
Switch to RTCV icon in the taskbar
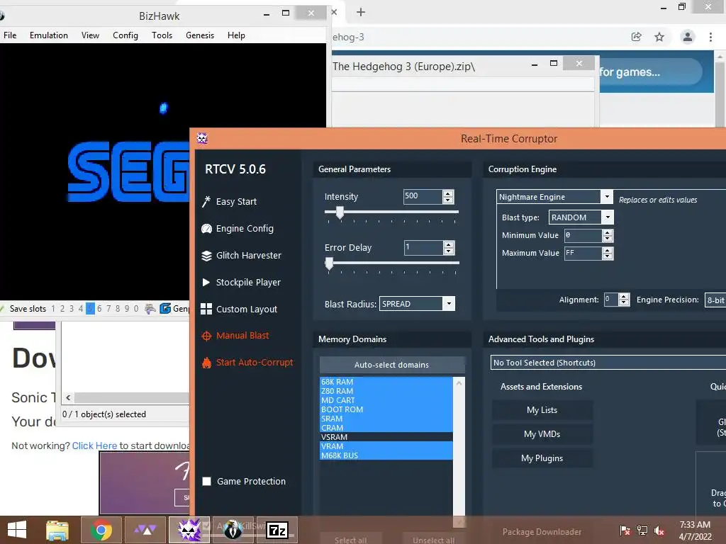tap(189, 530)
